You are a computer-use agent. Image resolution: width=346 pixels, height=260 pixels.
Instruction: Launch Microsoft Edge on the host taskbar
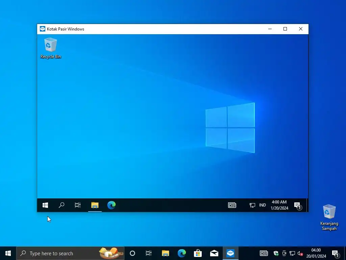pos(181,253)
